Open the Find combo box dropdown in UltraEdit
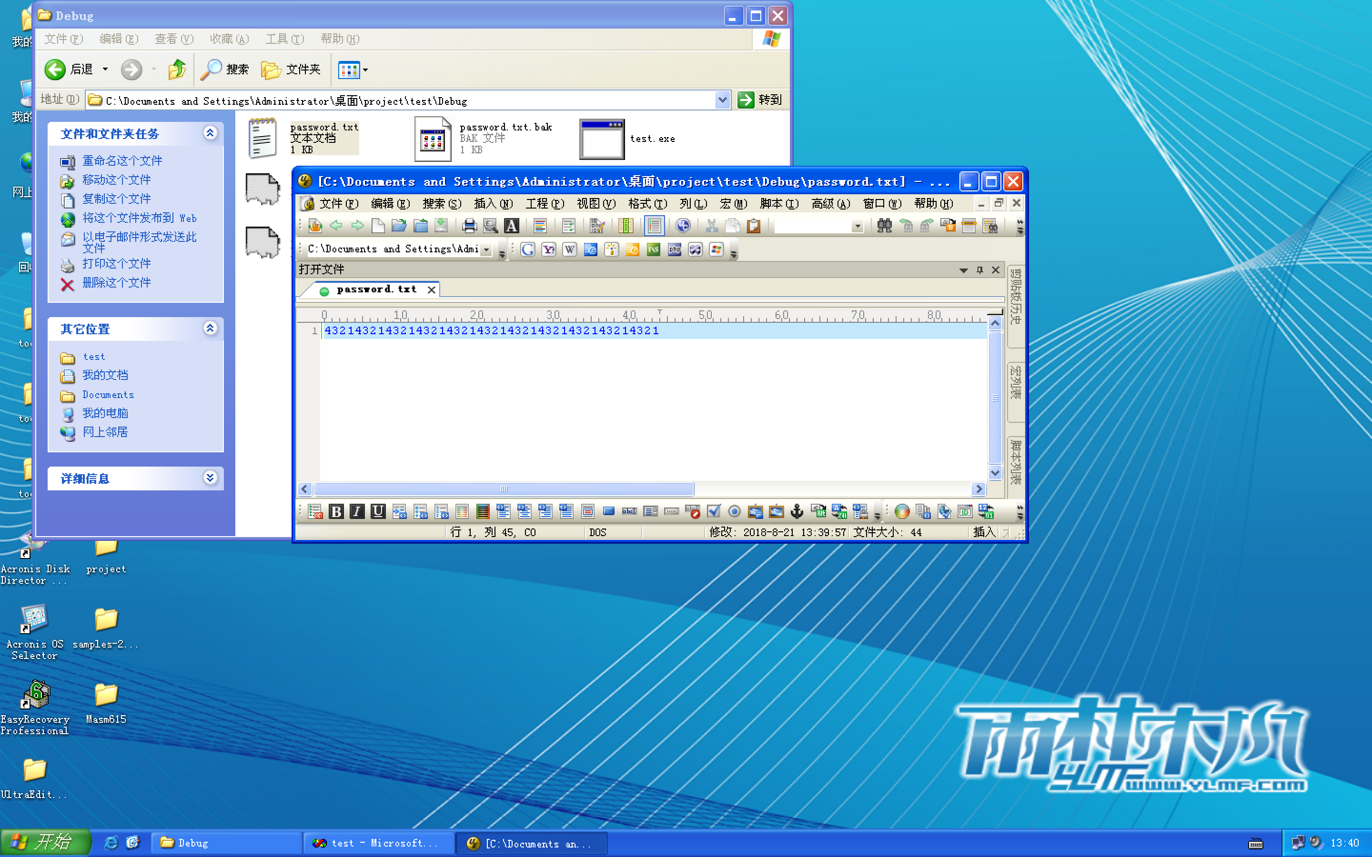Viewport: 1372px width, 857px height. [x=858, y=226]
